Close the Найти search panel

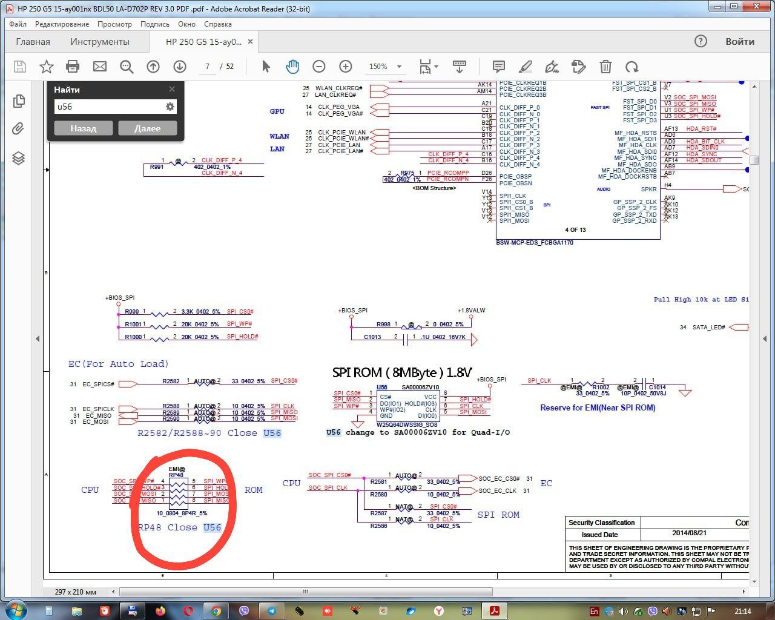coord(172,89)
